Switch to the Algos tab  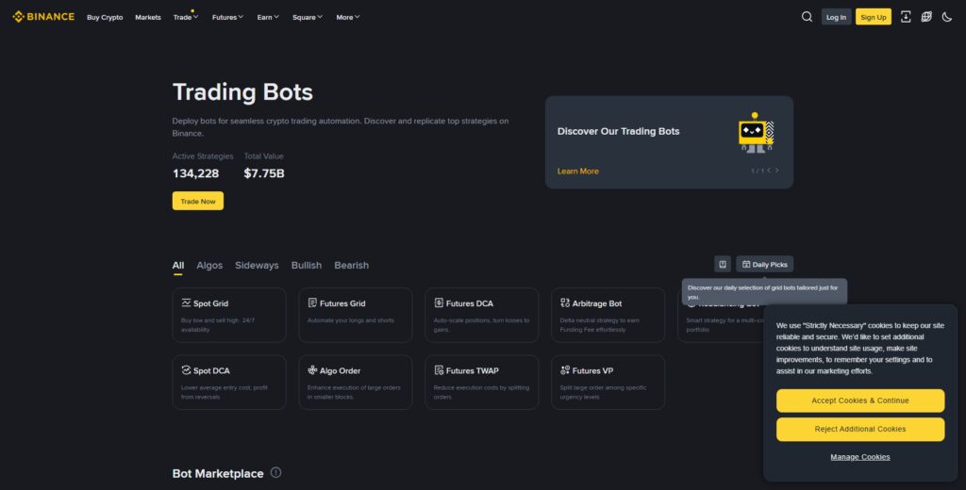click(209, 266)
